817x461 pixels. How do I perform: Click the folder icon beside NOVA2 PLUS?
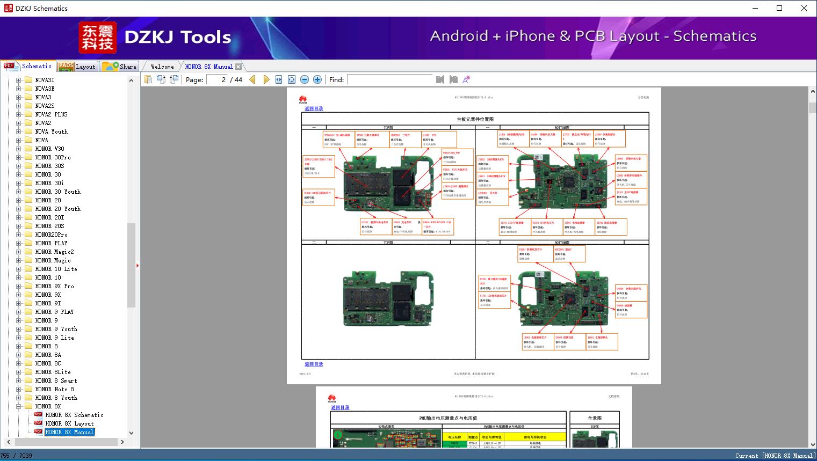coord(28,114)
